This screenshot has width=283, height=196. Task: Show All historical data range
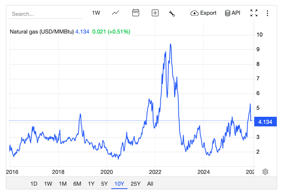coord(150,184)
